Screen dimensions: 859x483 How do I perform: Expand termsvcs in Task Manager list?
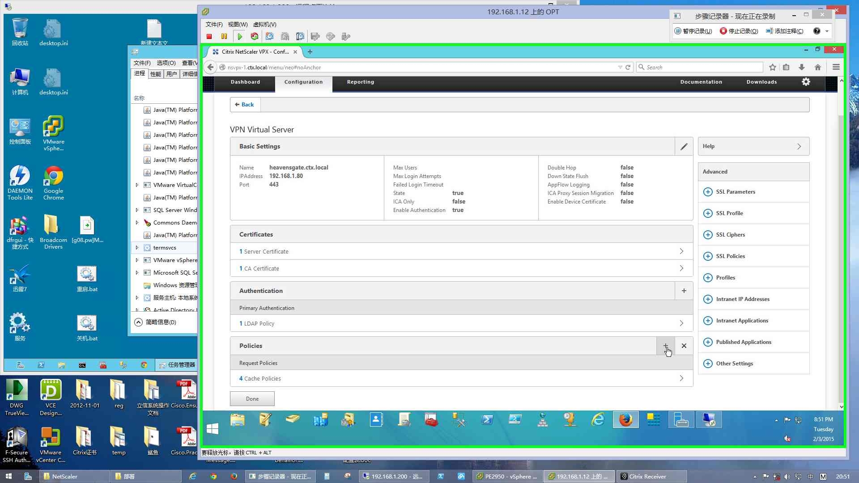pos(137,248)
